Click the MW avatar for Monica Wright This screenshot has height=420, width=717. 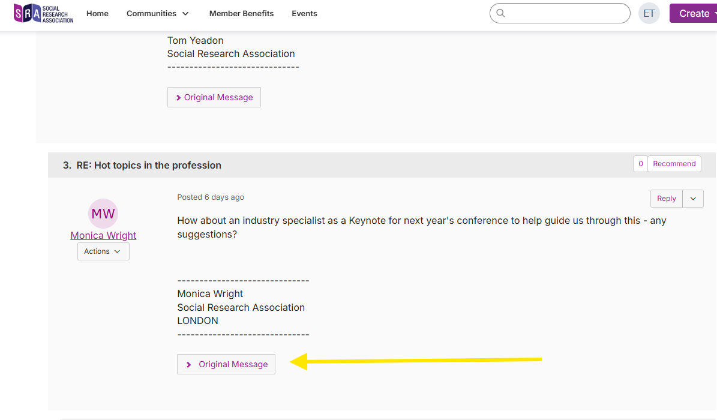(103, 214)
